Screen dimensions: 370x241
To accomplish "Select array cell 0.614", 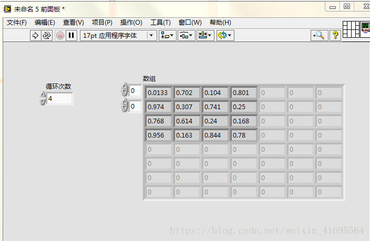I will click(187, 121).
